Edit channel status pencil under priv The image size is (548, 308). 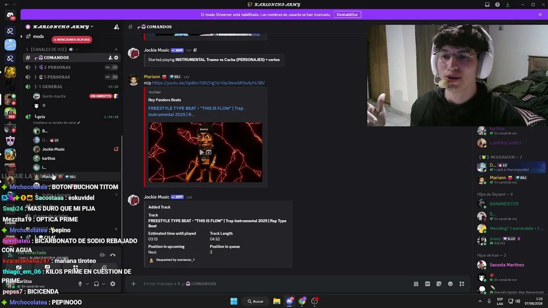78,123
